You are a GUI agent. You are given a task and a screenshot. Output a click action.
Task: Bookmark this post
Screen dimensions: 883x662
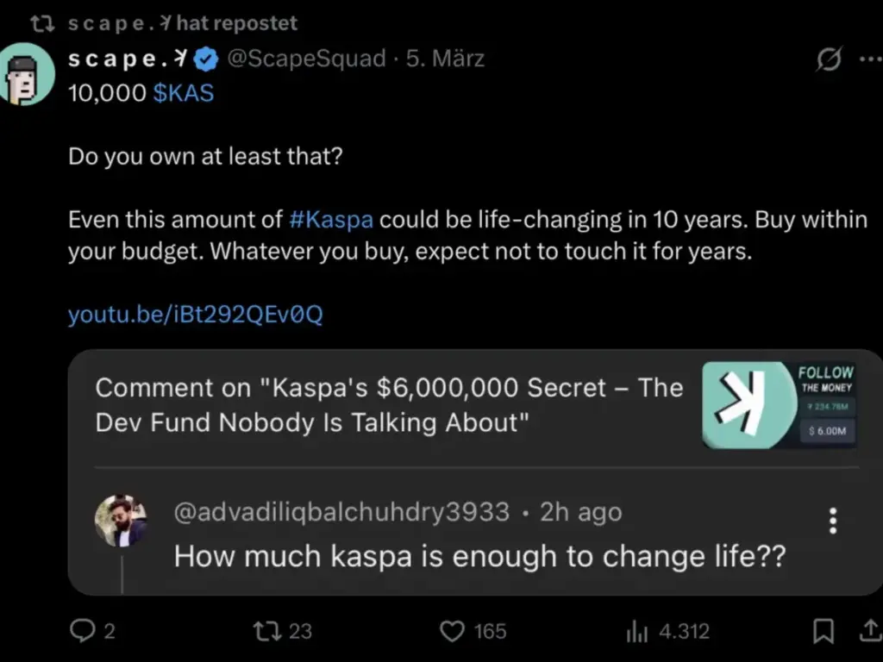click(824, 632)
